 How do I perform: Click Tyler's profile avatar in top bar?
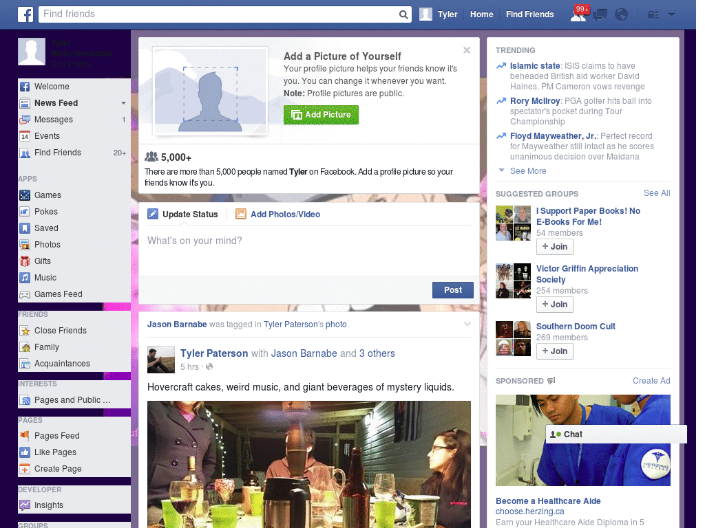pyautogui.click(x=425, y=14)
